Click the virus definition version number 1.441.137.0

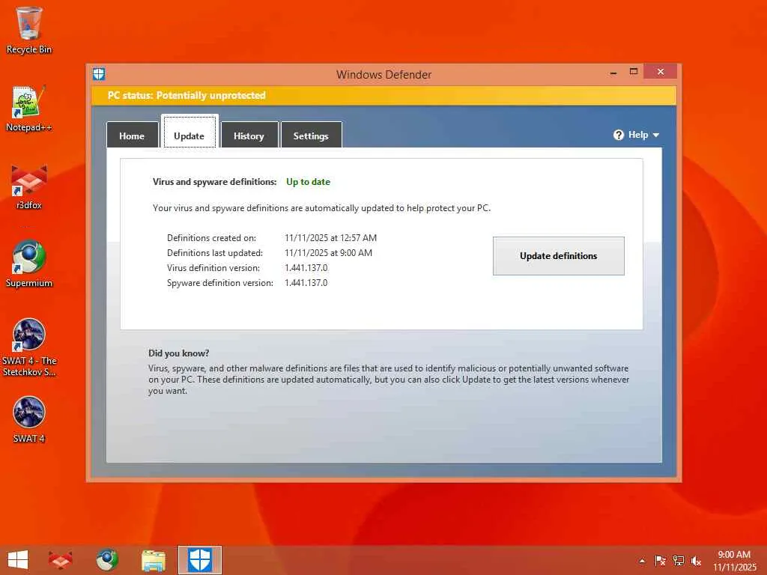[x=306, y=268]
